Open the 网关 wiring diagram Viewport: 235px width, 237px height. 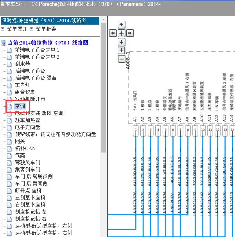point(20,141)
